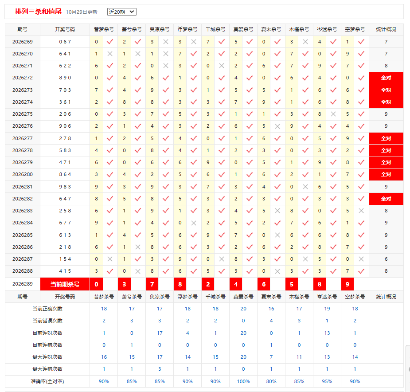The width and height of the screenshot is (410, 392).
Task: Click current kill number 6 under 夏末杀号
Action: [264, 284]
